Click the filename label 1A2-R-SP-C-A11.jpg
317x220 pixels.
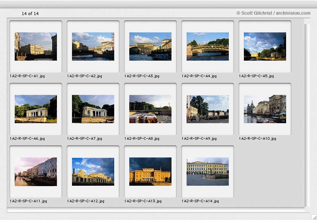(x=28, y=201)
